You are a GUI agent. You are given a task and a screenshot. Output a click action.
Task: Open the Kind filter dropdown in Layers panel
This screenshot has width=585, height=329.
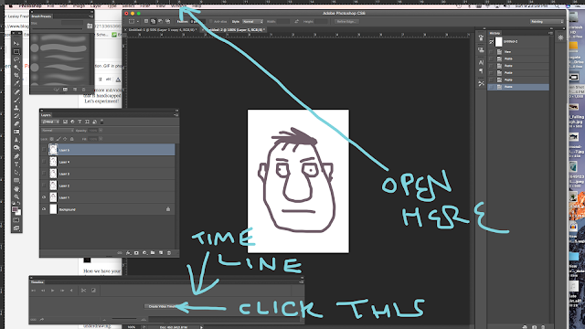(51, 122)
